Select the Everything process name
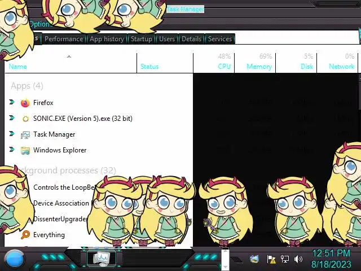The height and width of the screenshot is (271, 361). click(x=49, y=235)
